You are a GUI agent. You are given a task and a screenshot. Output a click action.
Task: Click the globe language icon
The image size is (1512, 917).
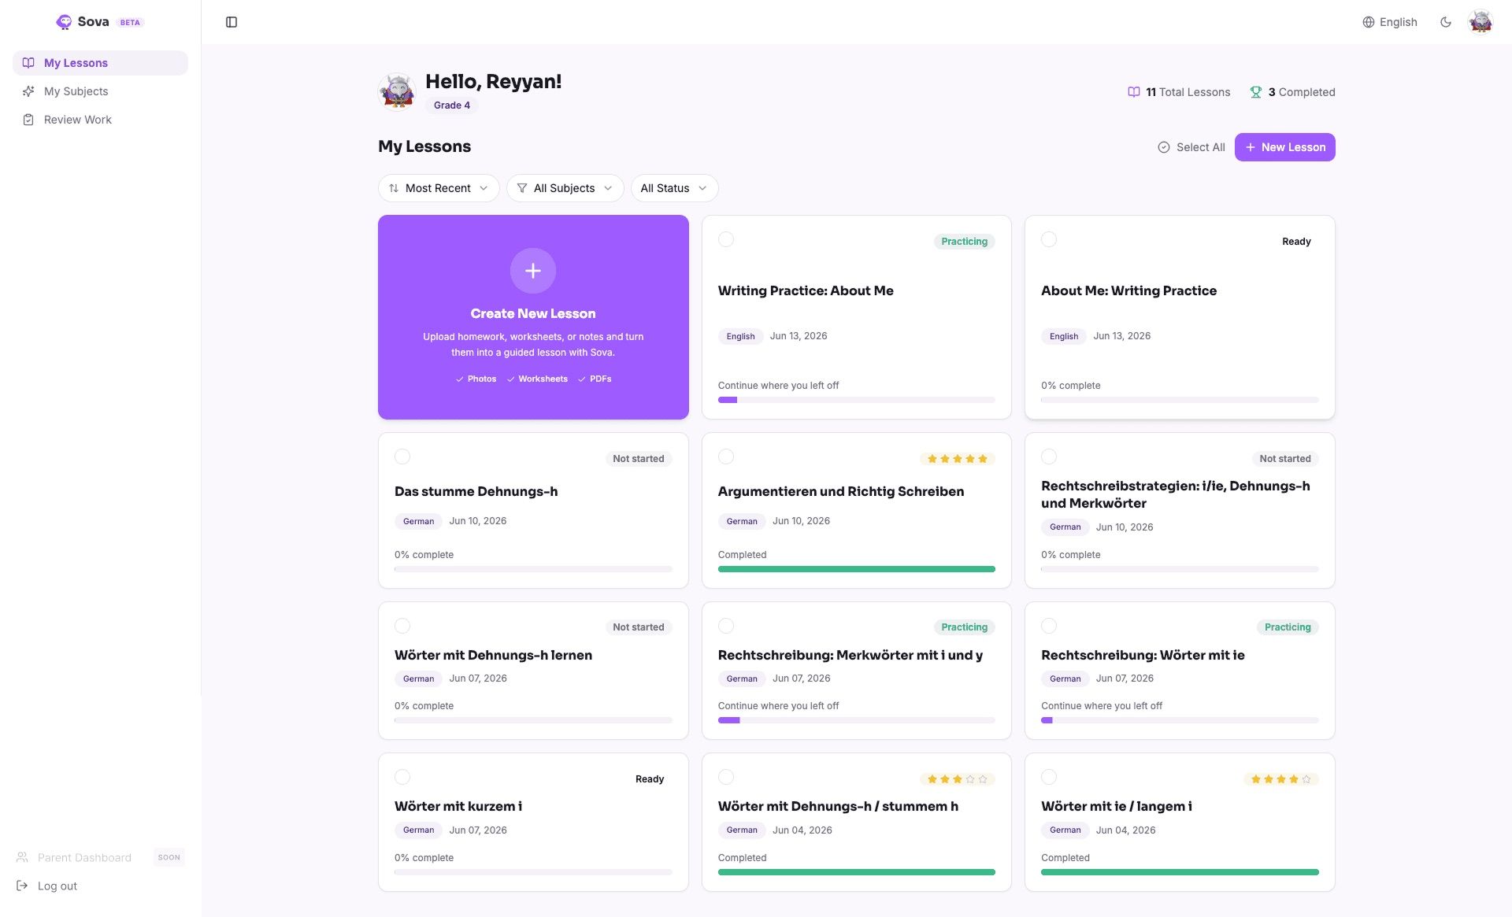(1369, 22)
